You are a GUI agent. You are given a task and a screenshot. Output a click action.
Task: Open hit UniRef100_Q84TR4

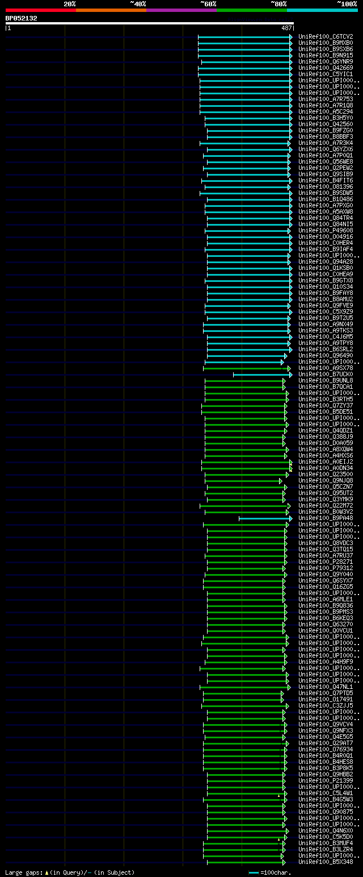(x=326, y=218)
